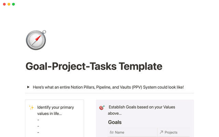The height and width of the screenshot is (137, 219).
Task: Expand the Notion PPV System toggle triangle
Action: [x=28, y=87]
